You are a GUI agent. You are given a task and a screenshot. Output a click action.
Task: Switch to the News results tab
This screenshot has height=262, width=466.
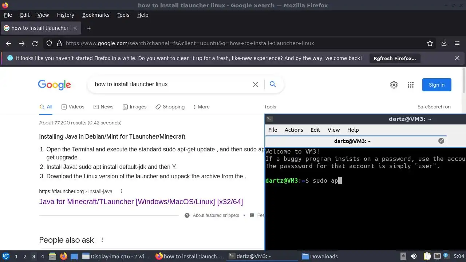coord(103,107)
